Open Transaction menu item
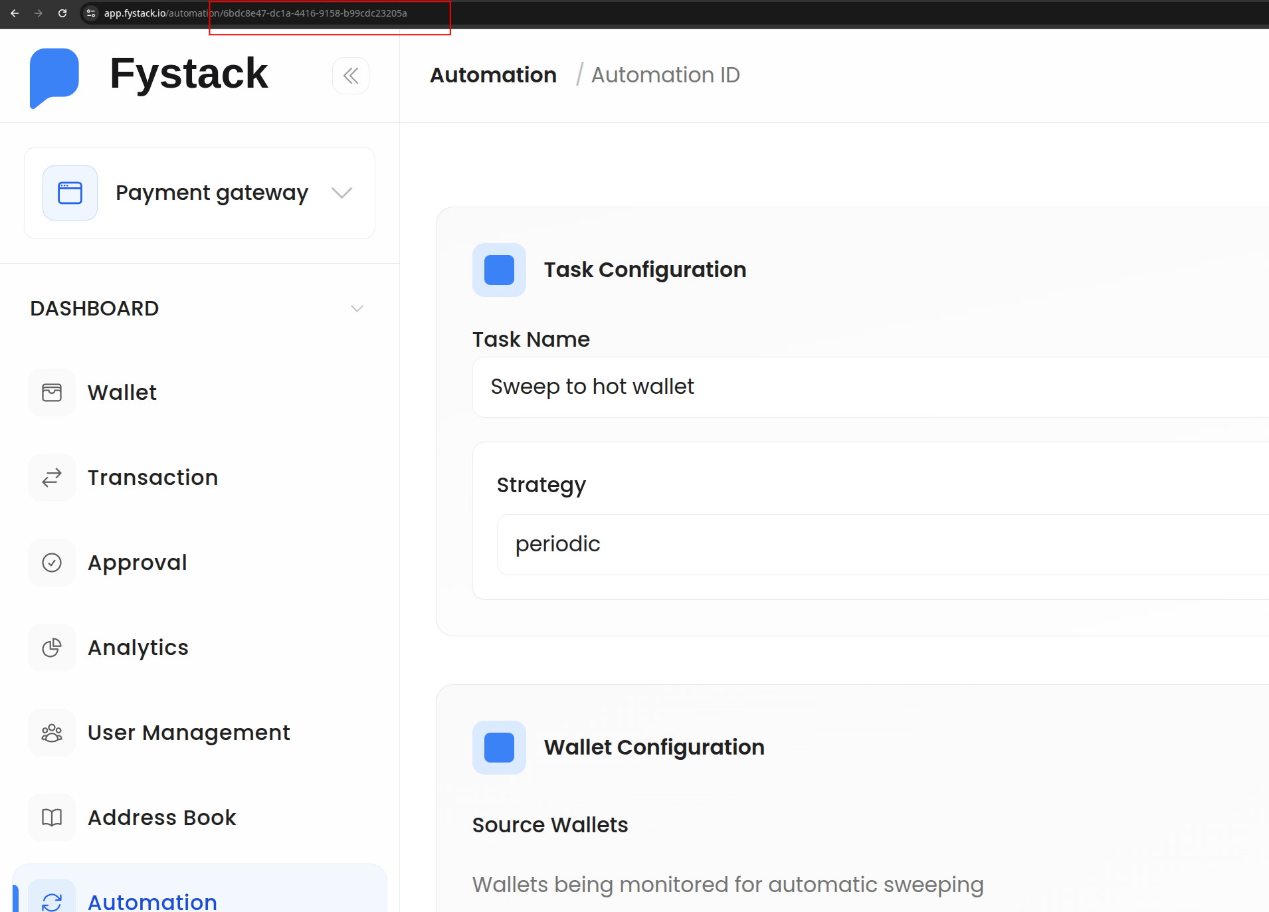Screen dimensions: 1269x912 tap(153, 478)
